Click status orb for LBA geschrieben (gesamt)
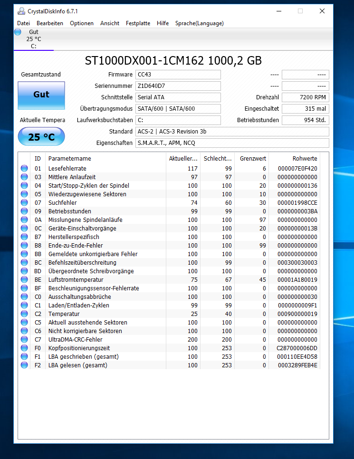354x459 pixels. click(x=24, y=356)
